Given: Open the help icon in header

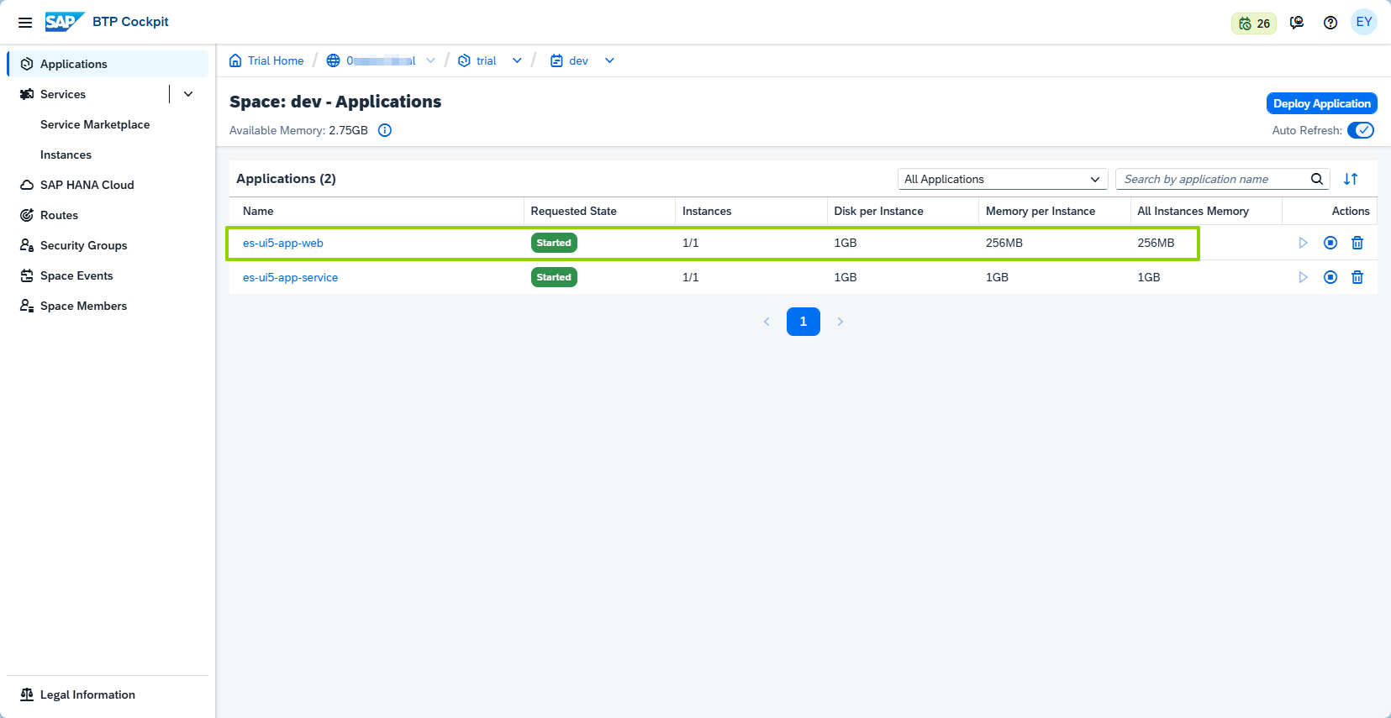Looking at the screenshot, I should [x=1330, y=23].
